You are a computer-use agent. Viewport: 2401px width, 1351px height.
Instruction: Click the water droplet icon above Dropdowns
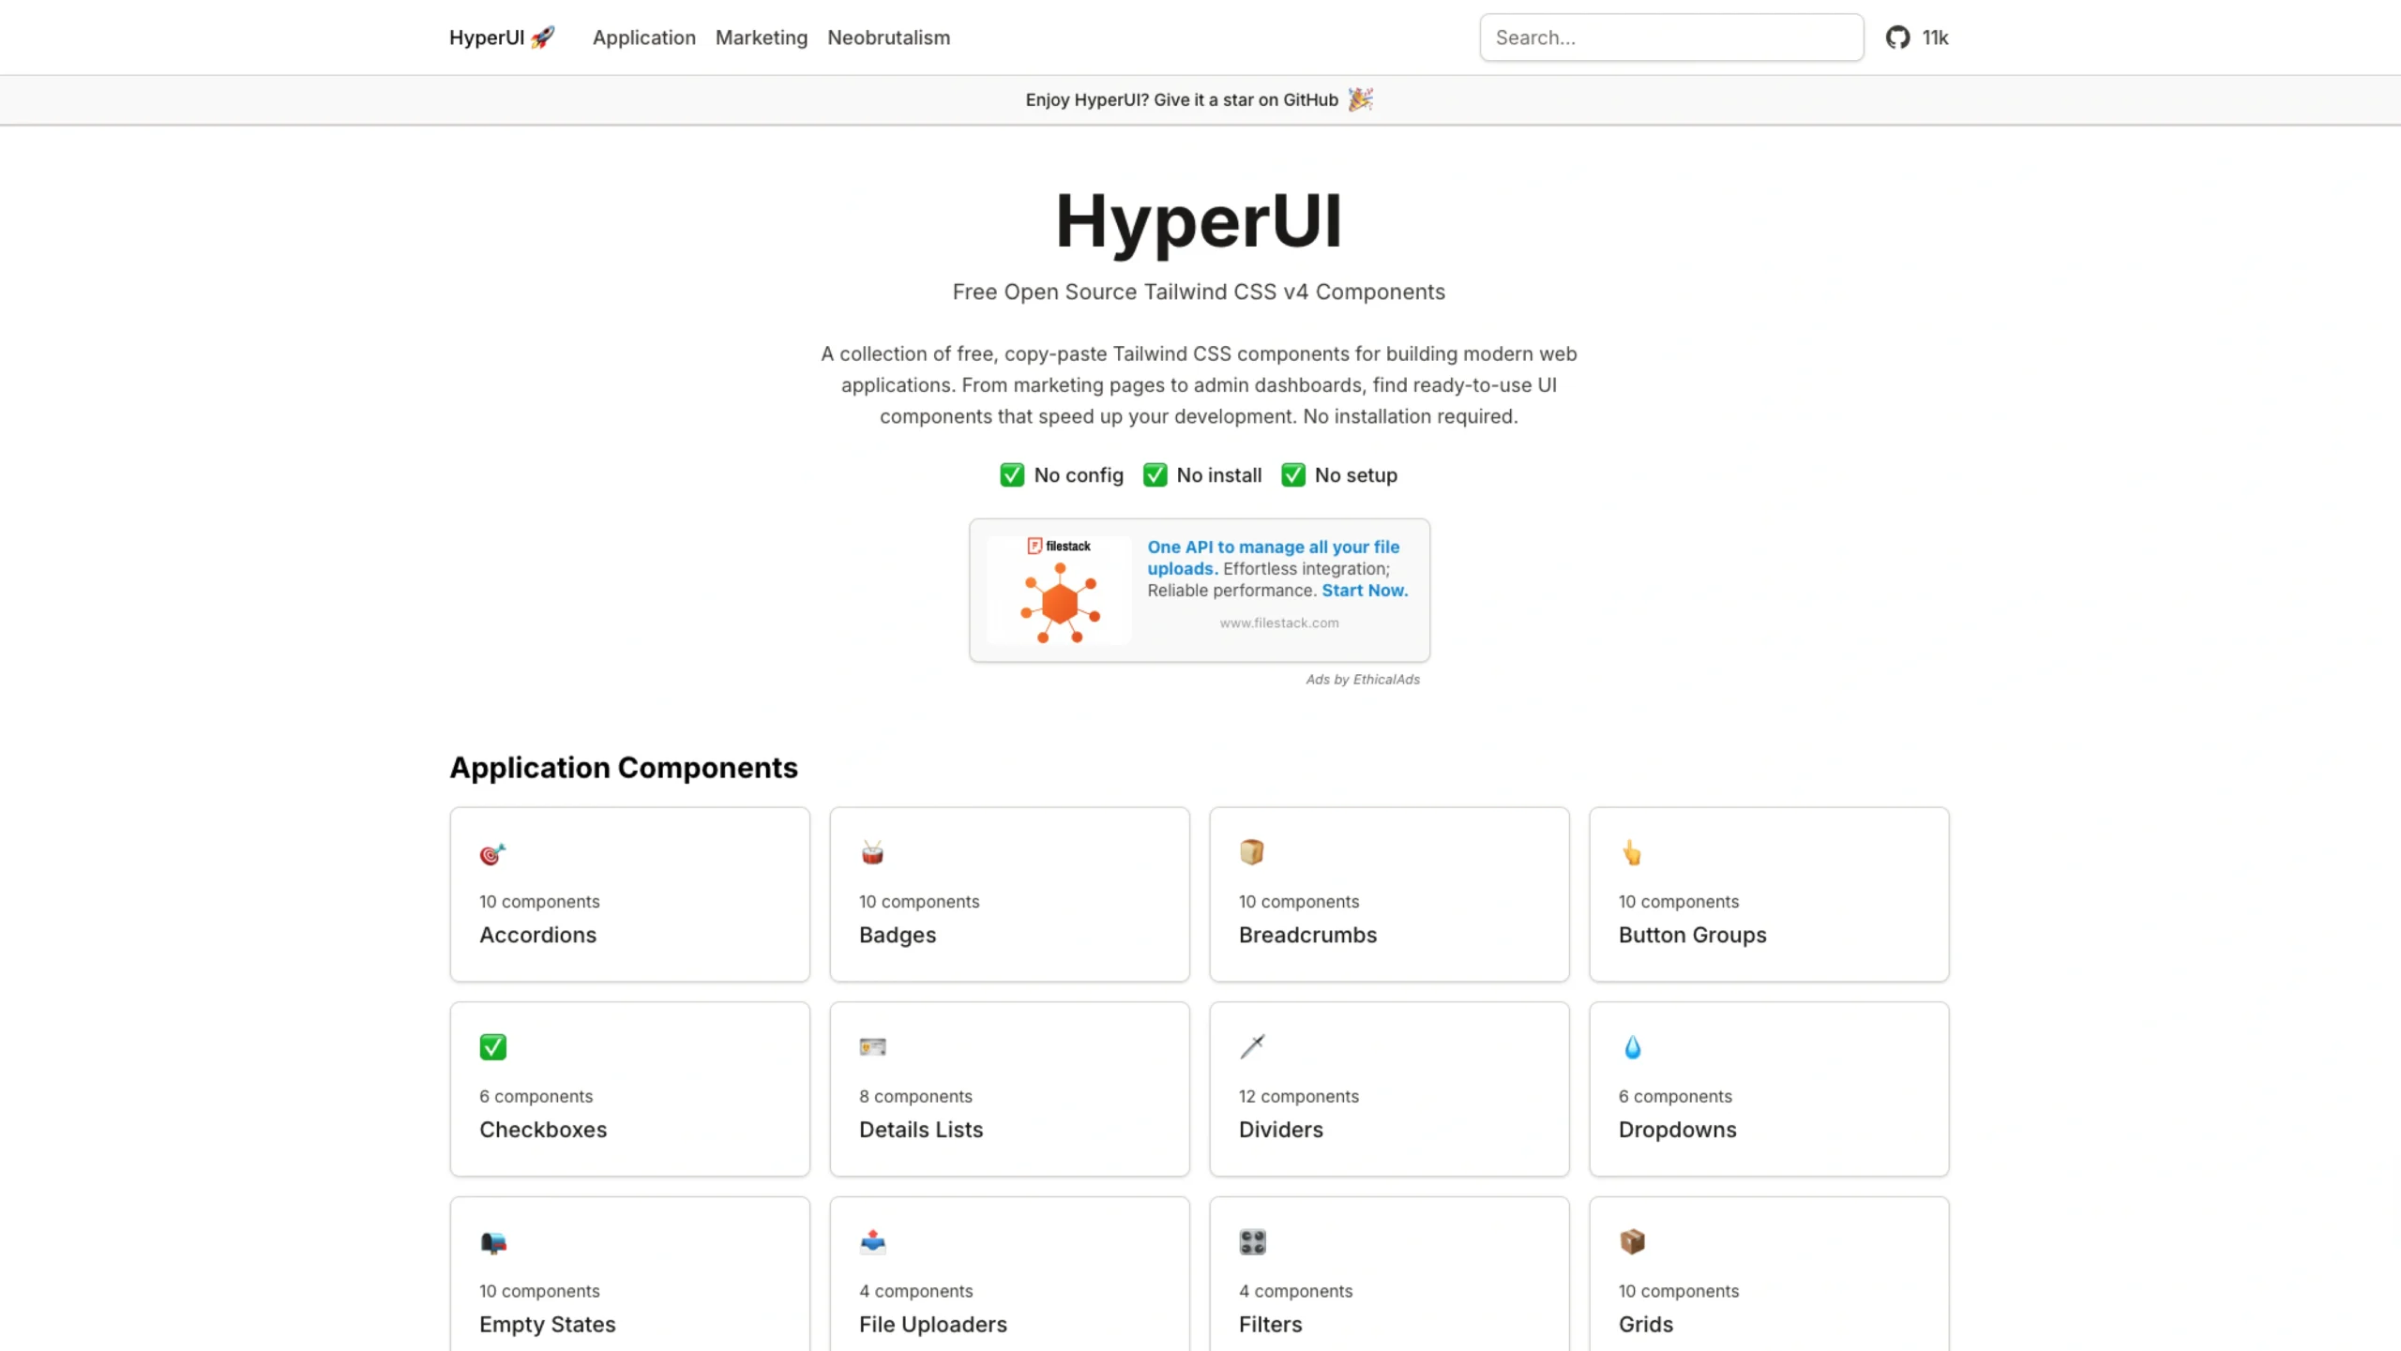(x=1632, y=1046)
